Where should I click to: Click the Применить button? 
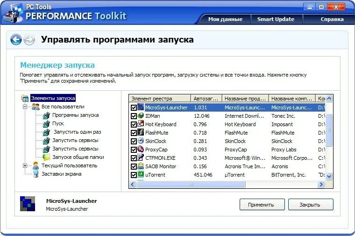click(x=262, y=205)
